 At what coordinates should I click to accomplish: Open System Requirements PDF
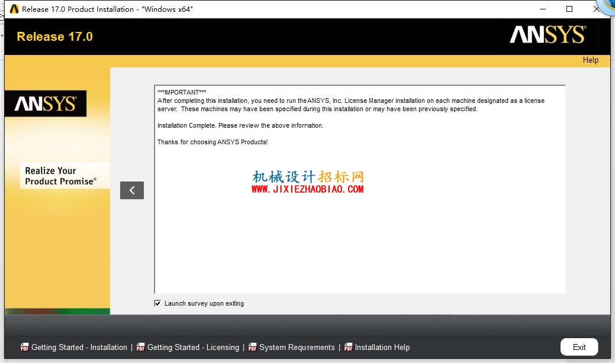pyautogui.click(x=297, y=348)
